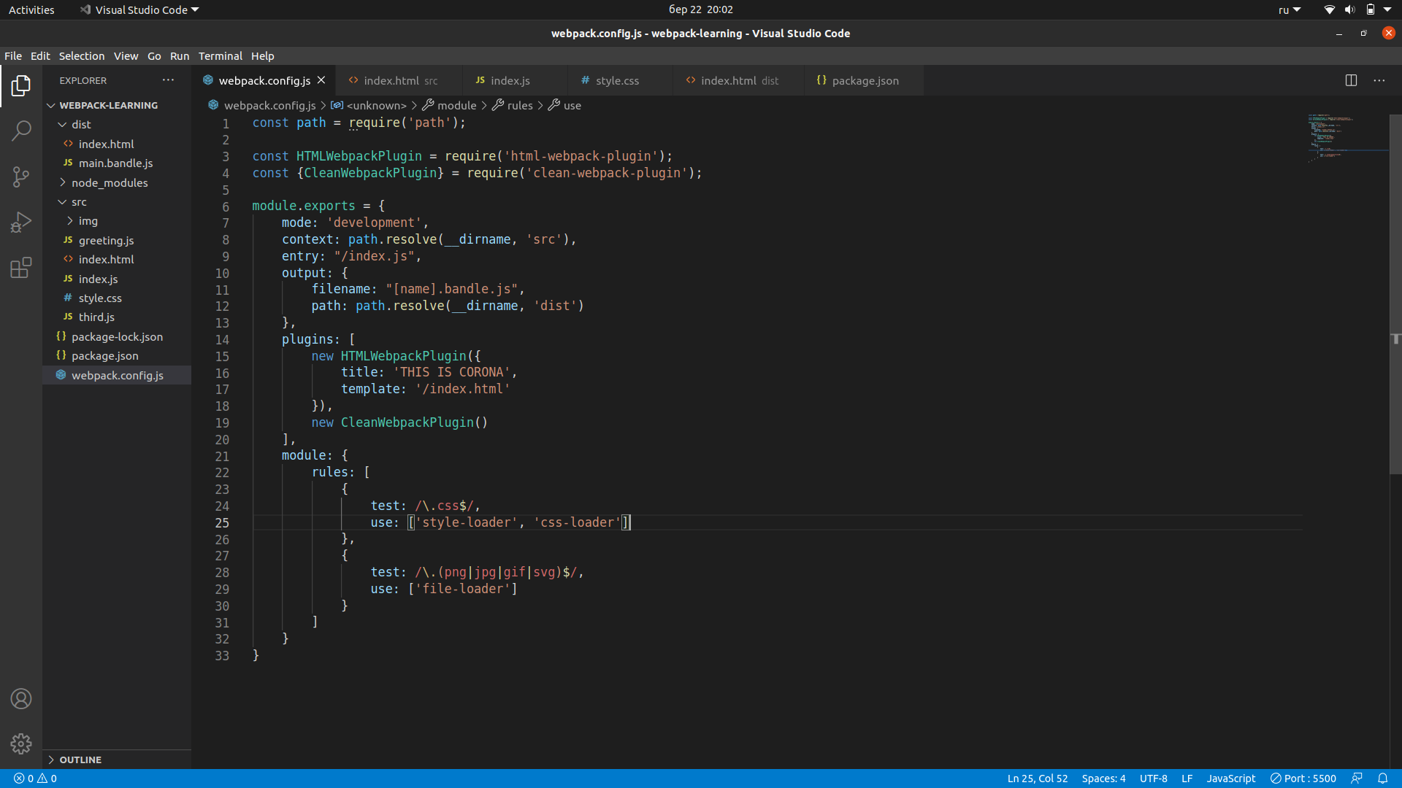Screen dimensions: 1402x788
Task: Click webpack.config.js in the breadcrumb
Action: 262,105
